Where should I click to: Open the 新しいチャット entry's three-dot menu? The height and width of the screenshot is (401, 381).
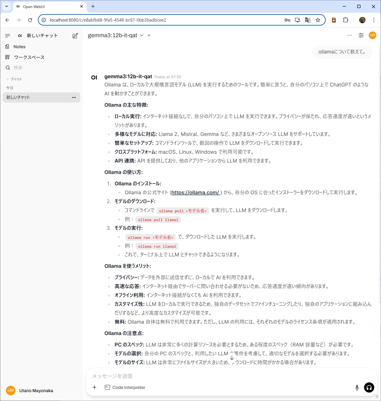click(74, 97)
